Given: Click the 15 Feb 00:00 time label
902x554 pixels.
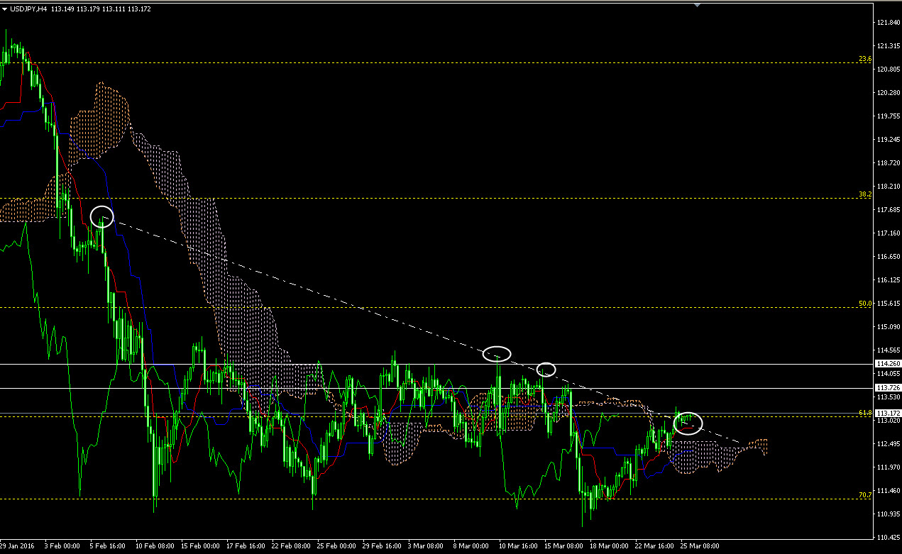Looking at the screenshot, I should tap(200, 547).
